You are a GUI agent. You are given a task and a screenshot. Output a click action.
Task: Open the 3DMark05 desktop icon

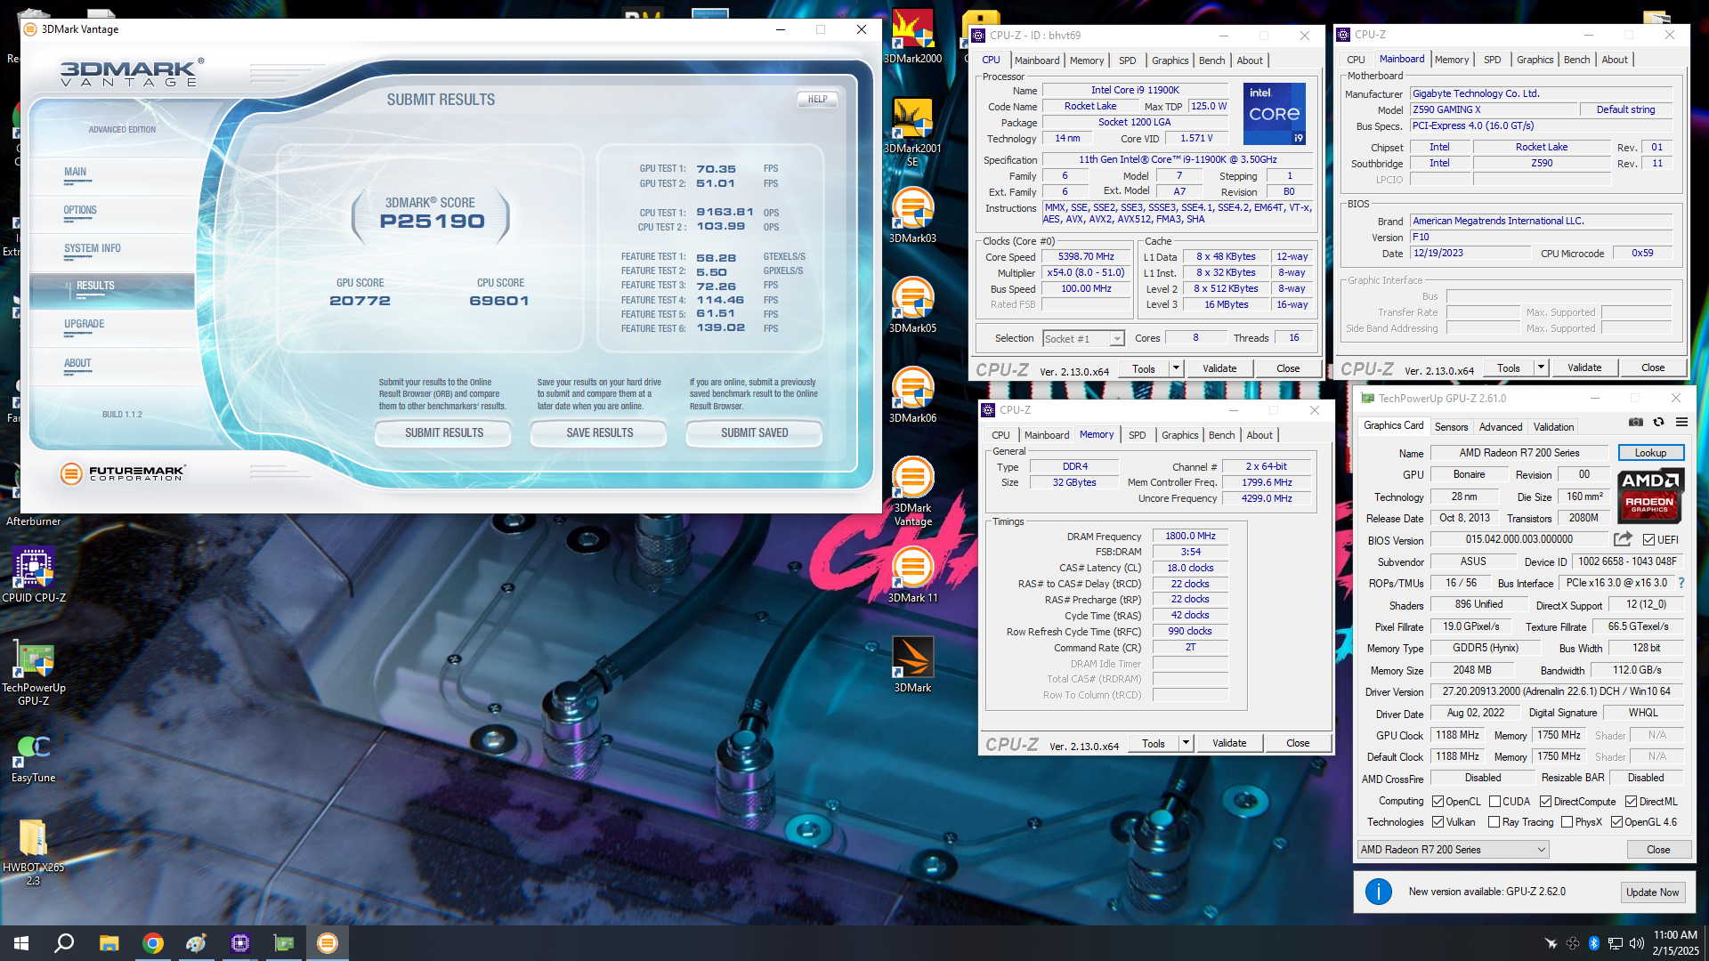[912, 304]
